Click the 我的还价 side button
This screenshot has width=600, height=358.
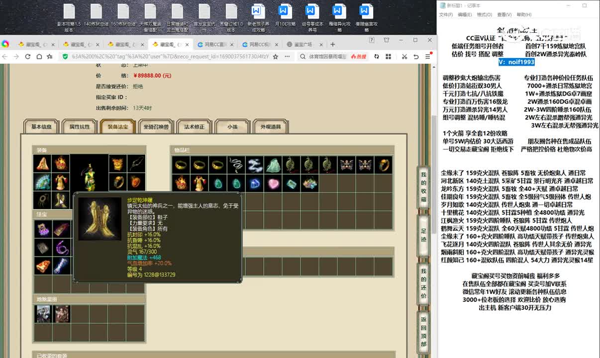(x=423, y=284)
